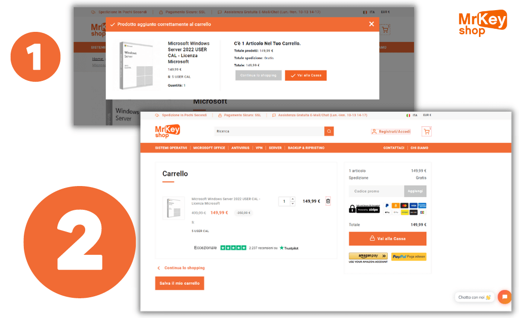
Task: Pay with PayPal Paga adesso button
Action: 409,257
